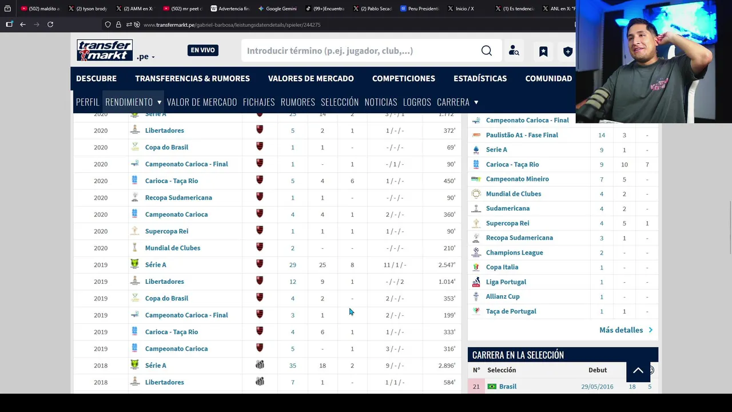Image resolution: width=732 pixels, height=412 pixels.
Task: Open the NOTICIAS tab
Action: point(381,102)
